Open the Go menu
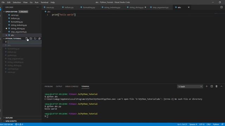225x126 pixels. coord(31,2)
